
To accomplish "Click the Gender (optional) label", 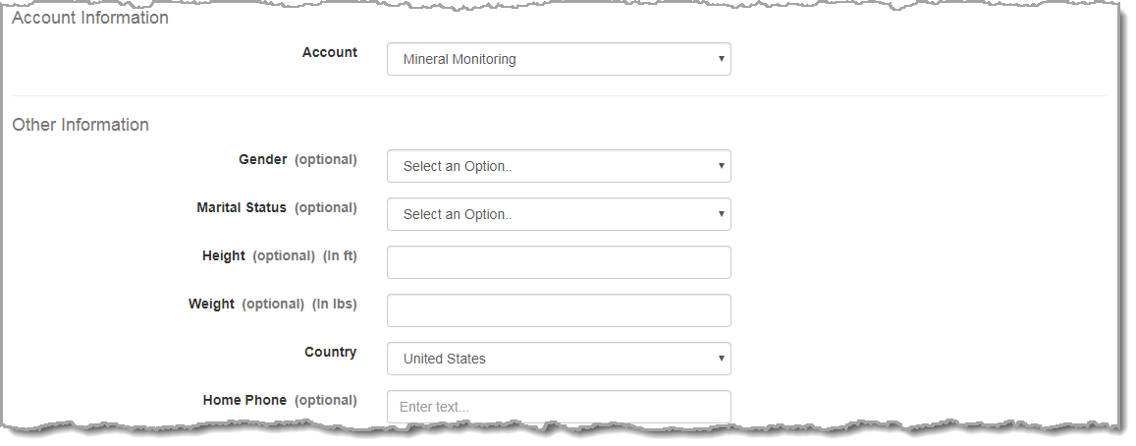I will coord(298,159).
